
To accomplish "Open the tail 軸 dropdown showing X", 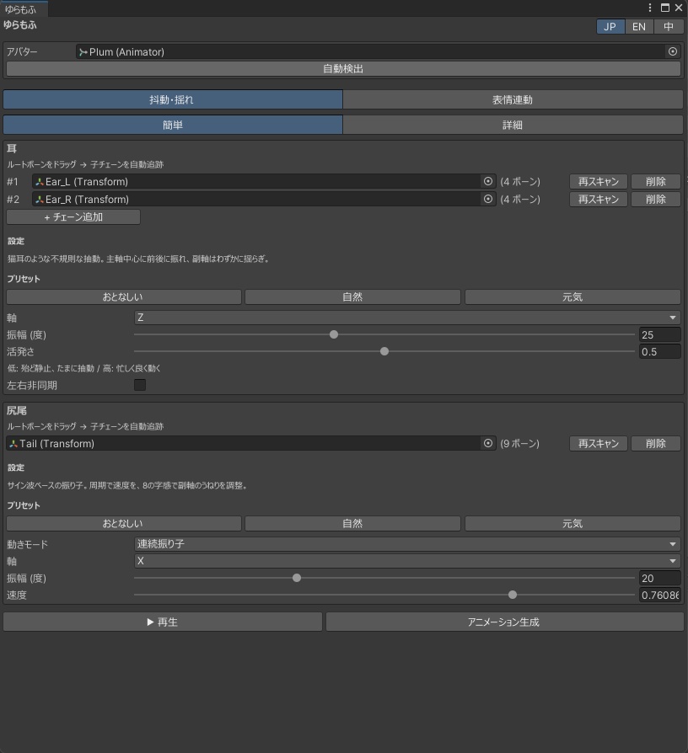I will pos(407,560).
